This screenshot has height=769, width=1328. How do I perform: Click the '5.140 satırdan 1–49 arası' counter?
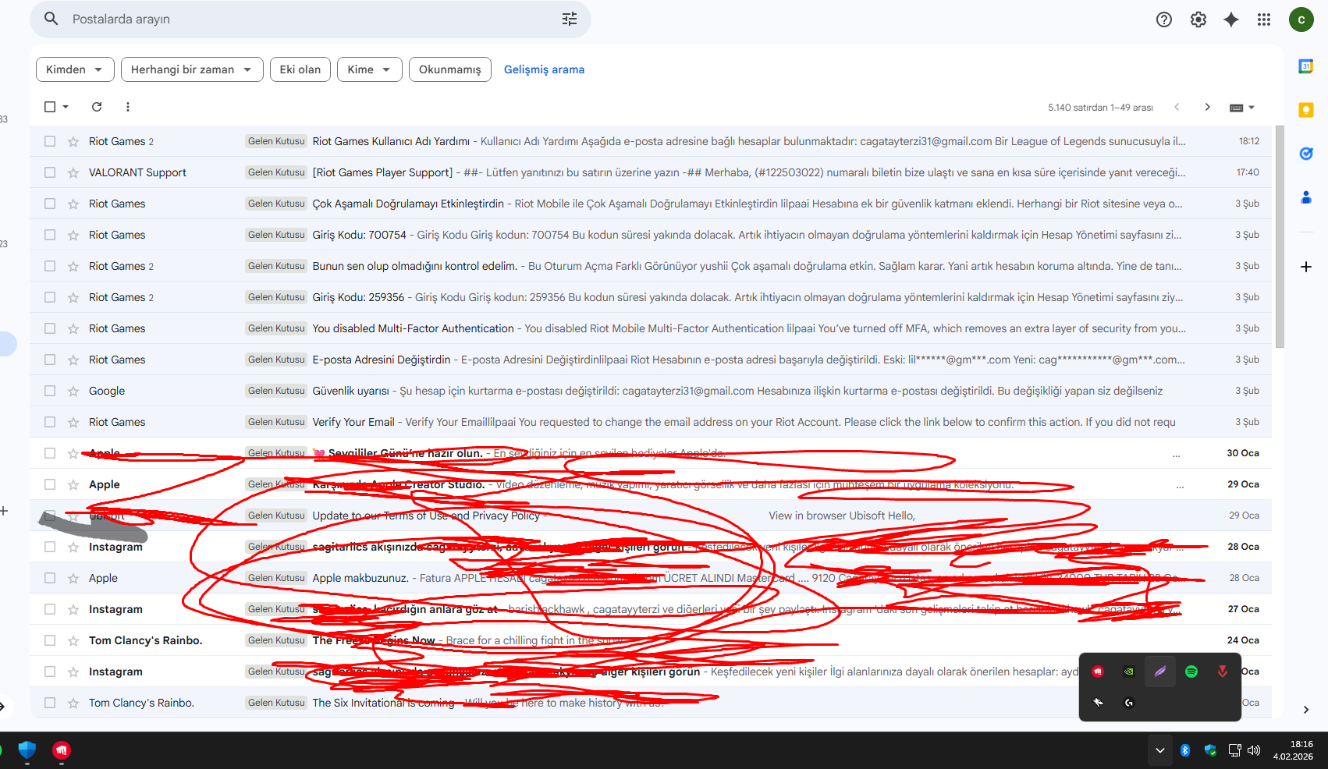tap(1100, 108)
